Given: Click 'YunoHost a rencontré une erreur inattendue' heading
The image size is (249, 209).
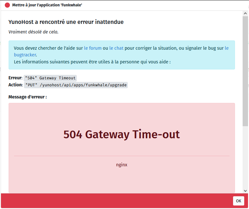Looking at the screenshot, I should 66,22.
